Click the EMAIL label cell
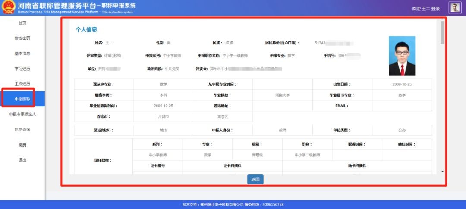 [342, 106]
